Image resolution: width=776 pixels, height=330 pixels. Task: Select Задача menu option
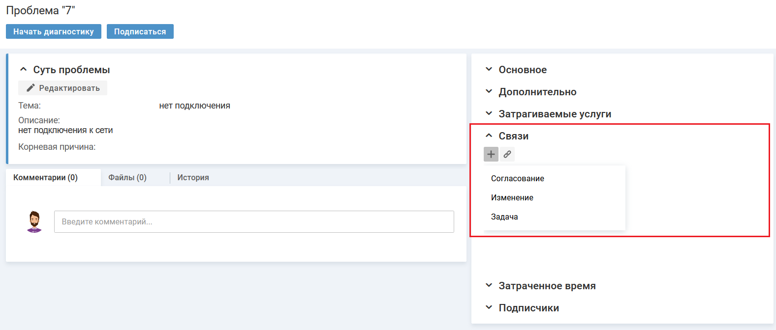(504, 217)
